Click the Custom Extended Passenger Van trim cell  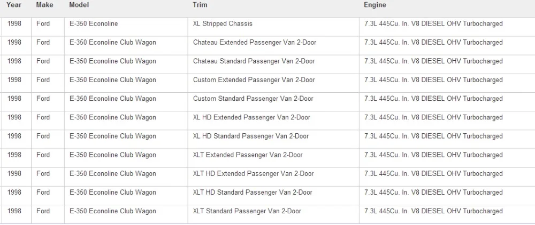pos(254,80)
